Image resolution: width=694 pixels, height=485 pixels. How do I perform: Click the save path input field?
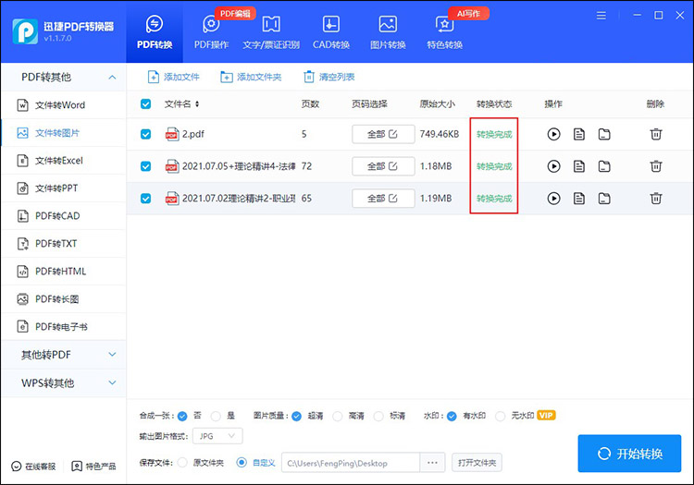pos(351,463)
